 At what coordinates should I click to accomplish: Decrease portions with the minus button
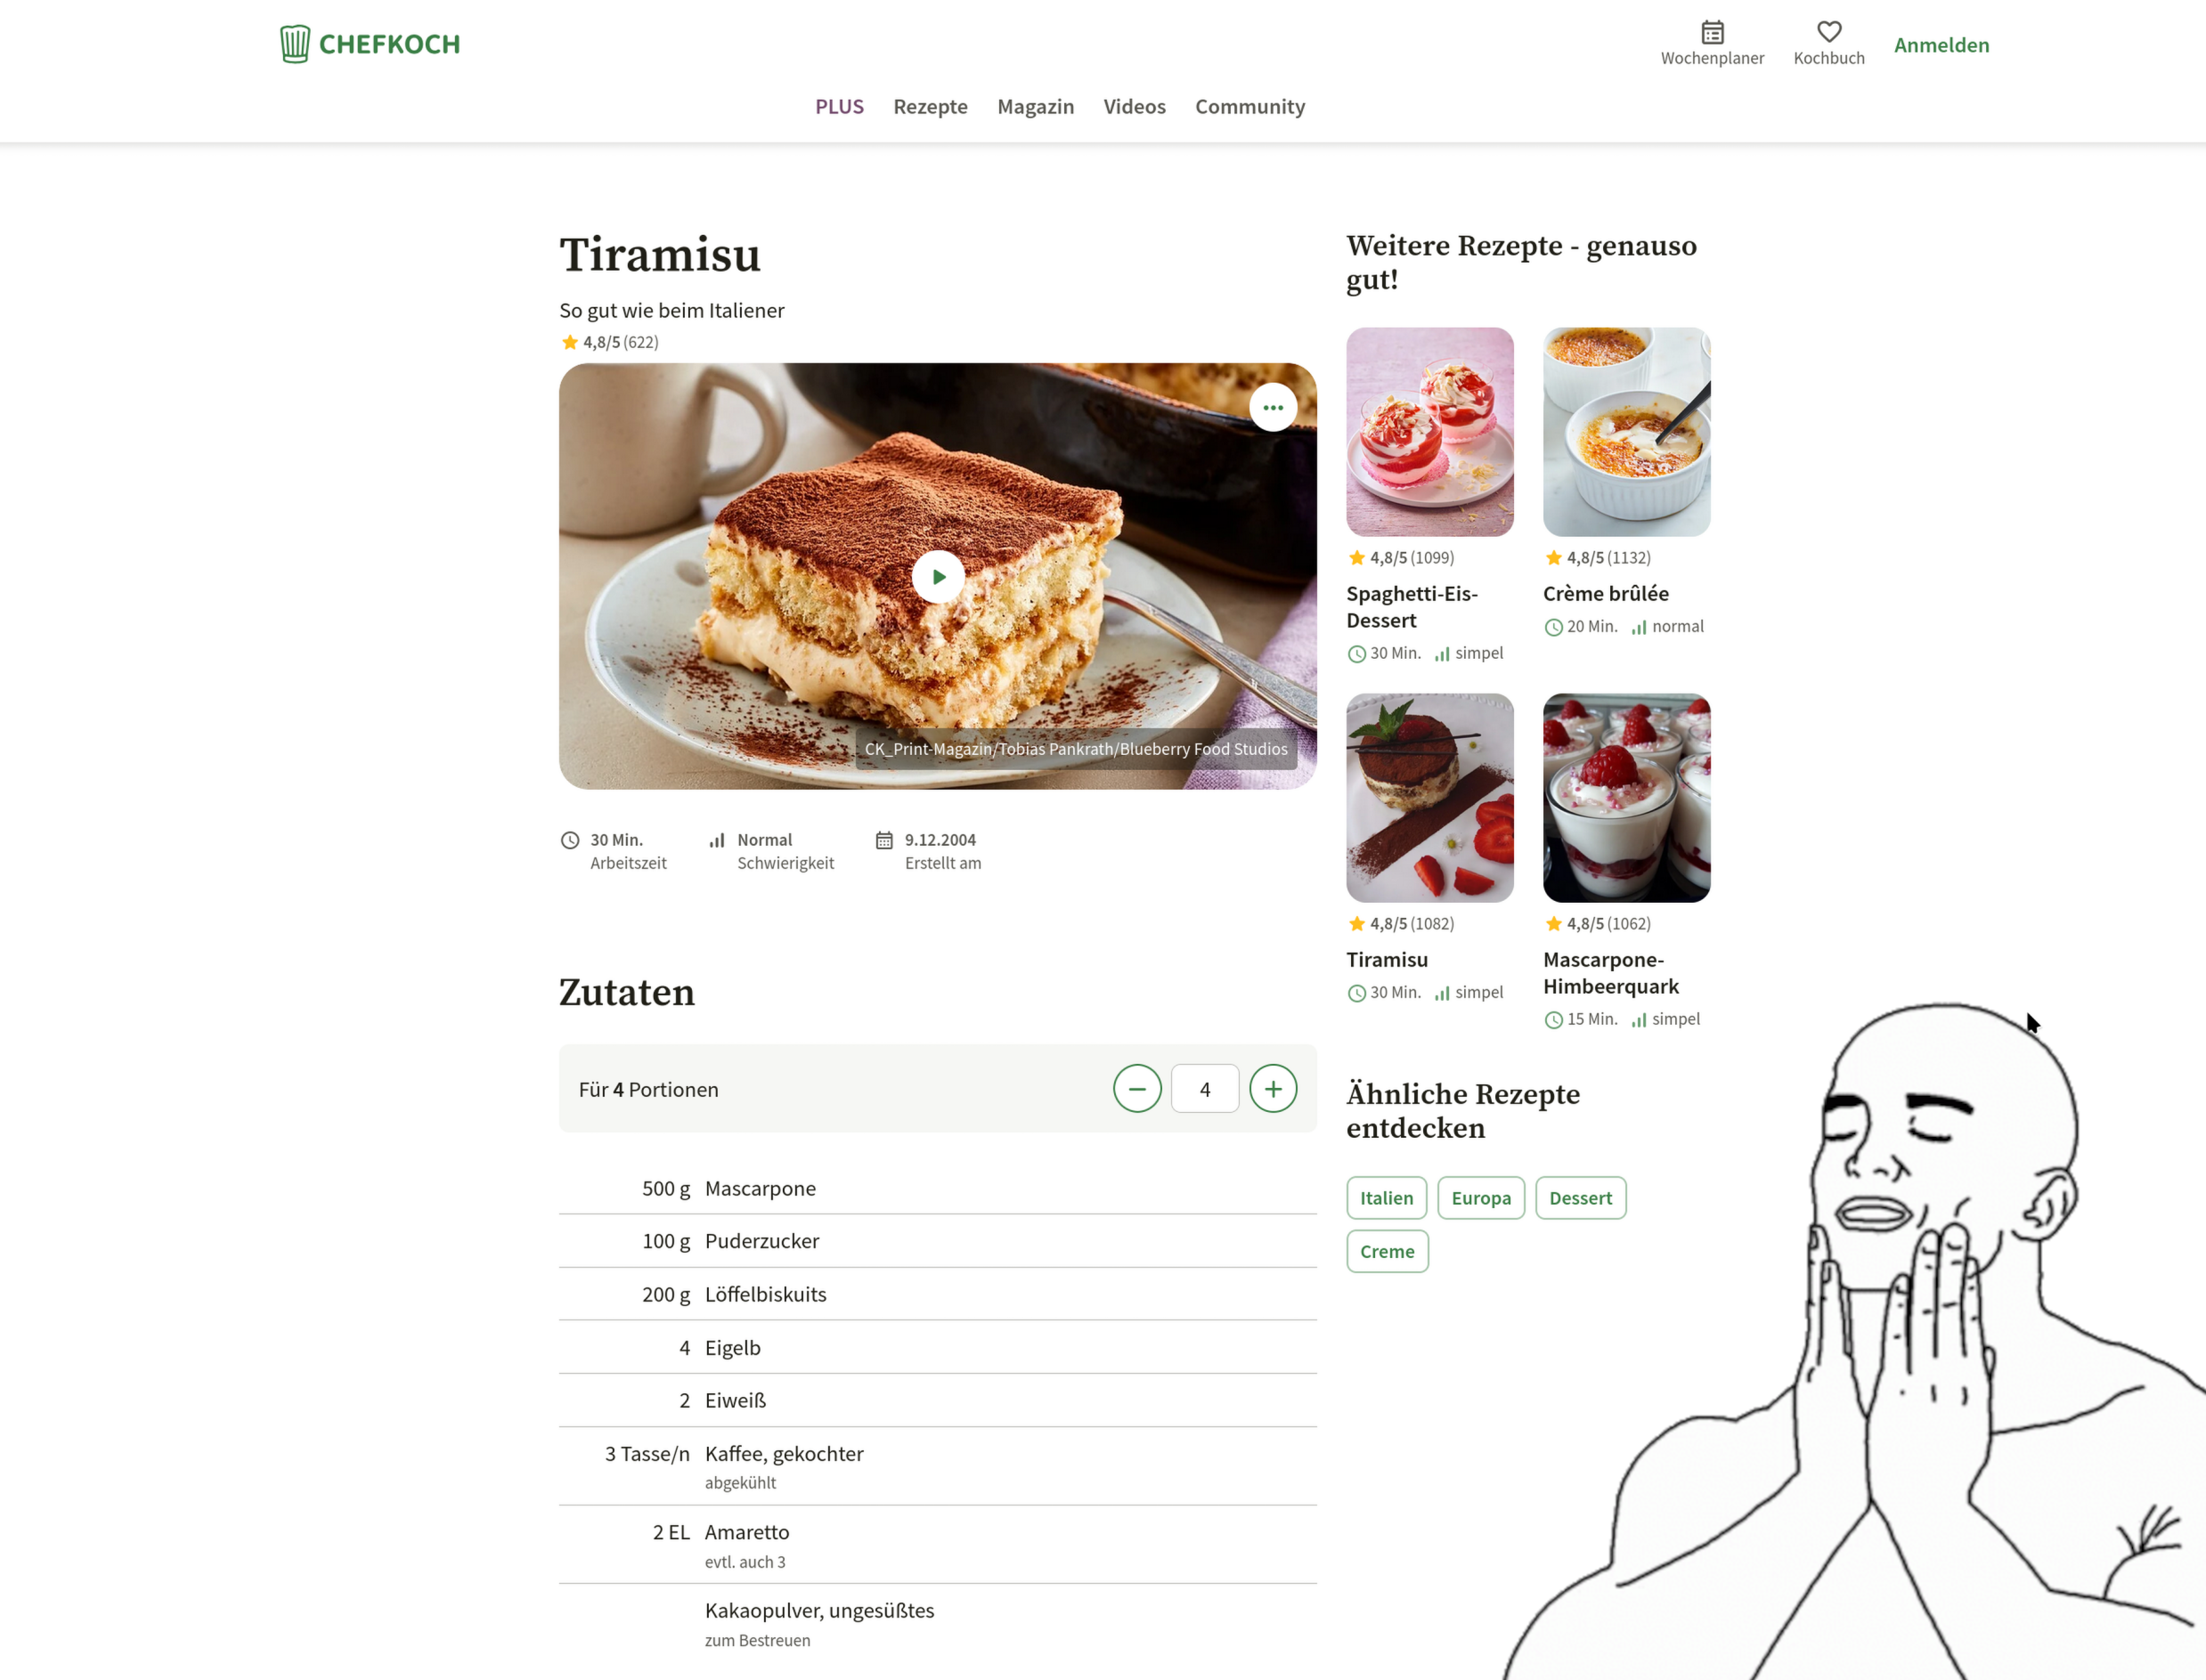[x=1137, y=1089]
